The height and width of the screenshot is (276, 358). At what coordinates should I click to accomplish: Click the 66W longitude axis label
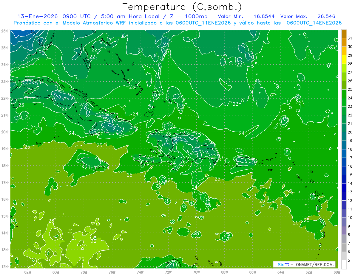252,272
